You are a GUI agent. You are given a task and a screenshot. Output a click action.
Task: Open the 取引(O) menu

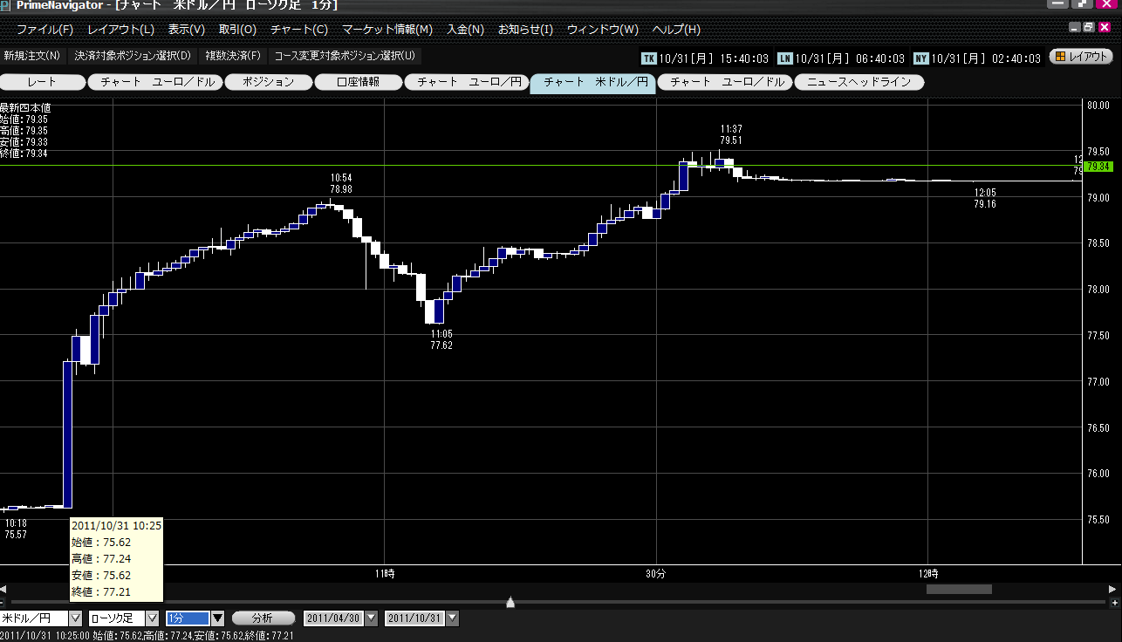click(x=237, y=30)
